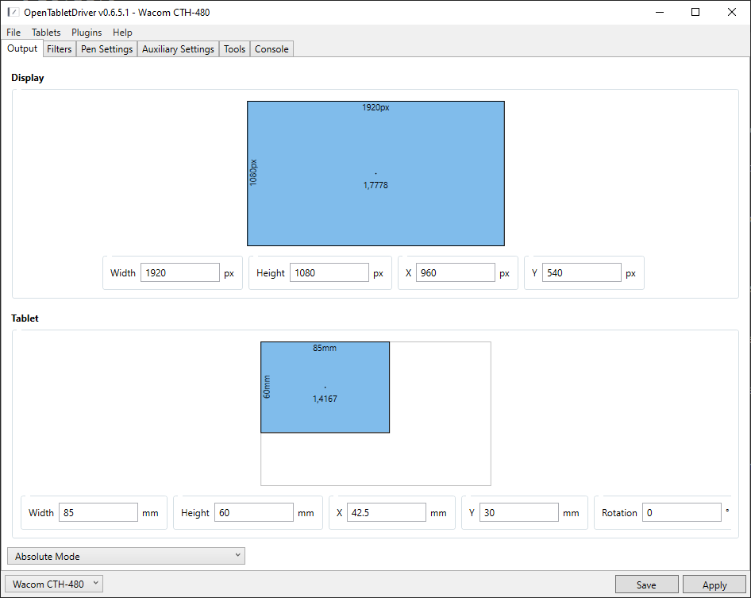Image resolution: width=751 pixels, height=598 pixels.
Task: Open the Auxiliary Settings tab
Action: coord(178,49)
